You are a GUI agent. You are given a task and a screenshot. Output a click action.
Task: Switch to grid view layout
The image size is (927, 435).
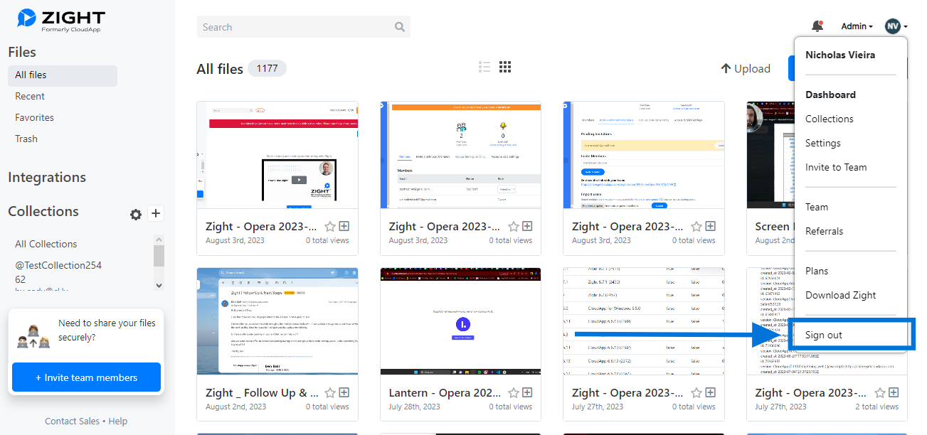(x=505, y=67)
